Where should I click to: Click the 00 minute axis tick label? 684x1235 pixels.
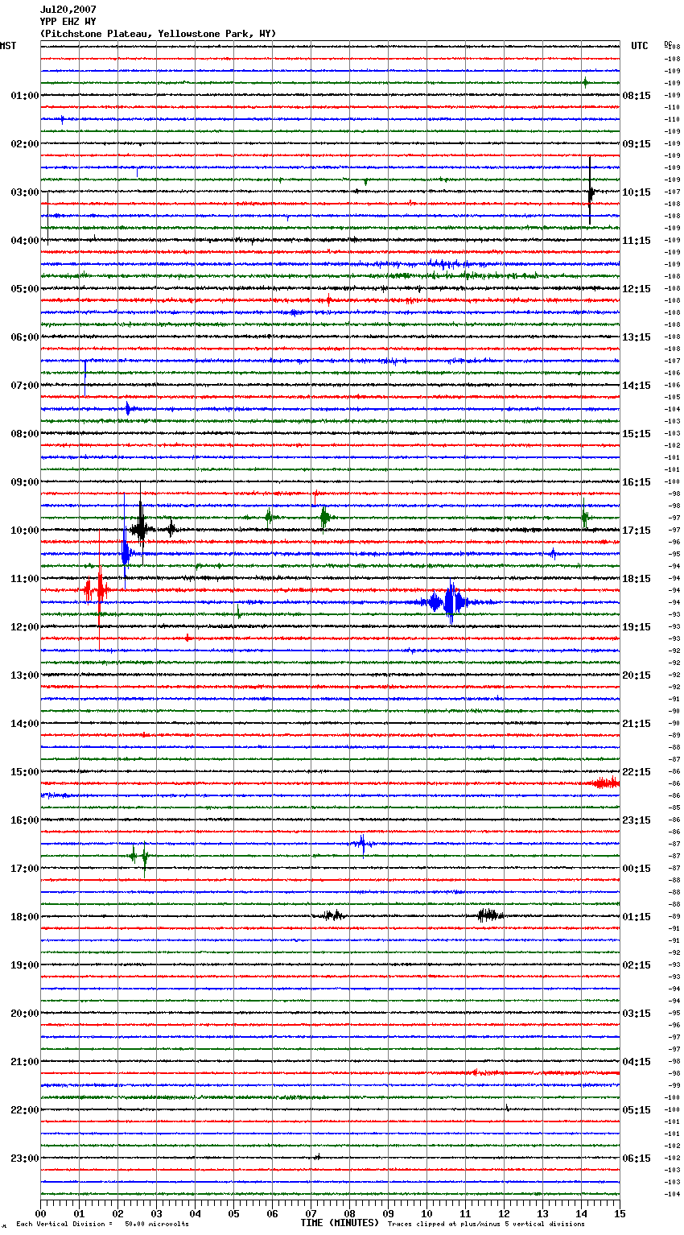pyautogui.click(x=40, y=1214)
